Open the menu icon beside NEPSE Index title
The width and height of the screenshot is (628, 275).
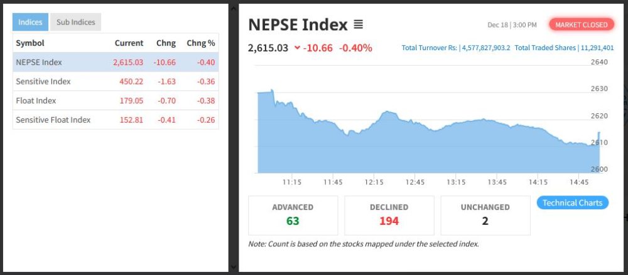pyautogui.click(x=358, y=25)
